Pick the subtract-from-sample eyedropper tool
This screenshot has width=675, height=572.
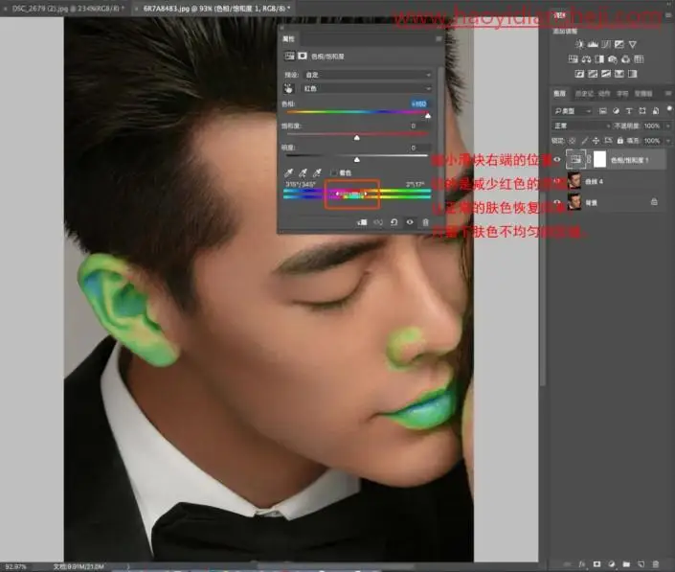coord(317,172)
